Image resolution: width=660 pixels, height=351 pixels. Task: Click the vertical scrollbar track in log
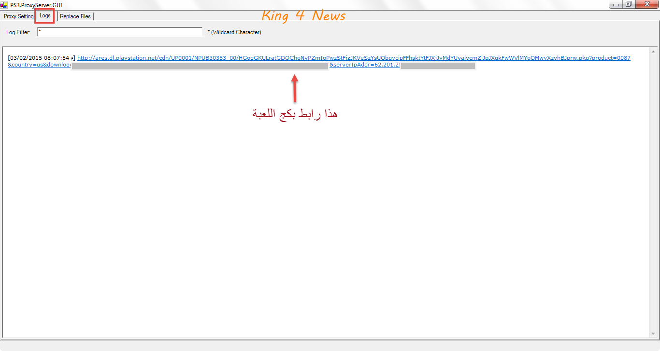click(653, 193)
